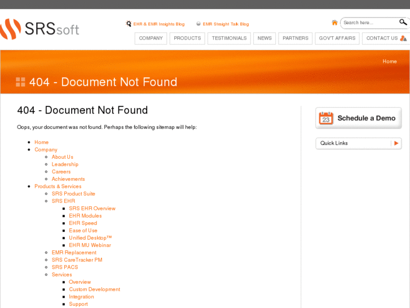Click the magnifying glass search icon

[403, 22]
